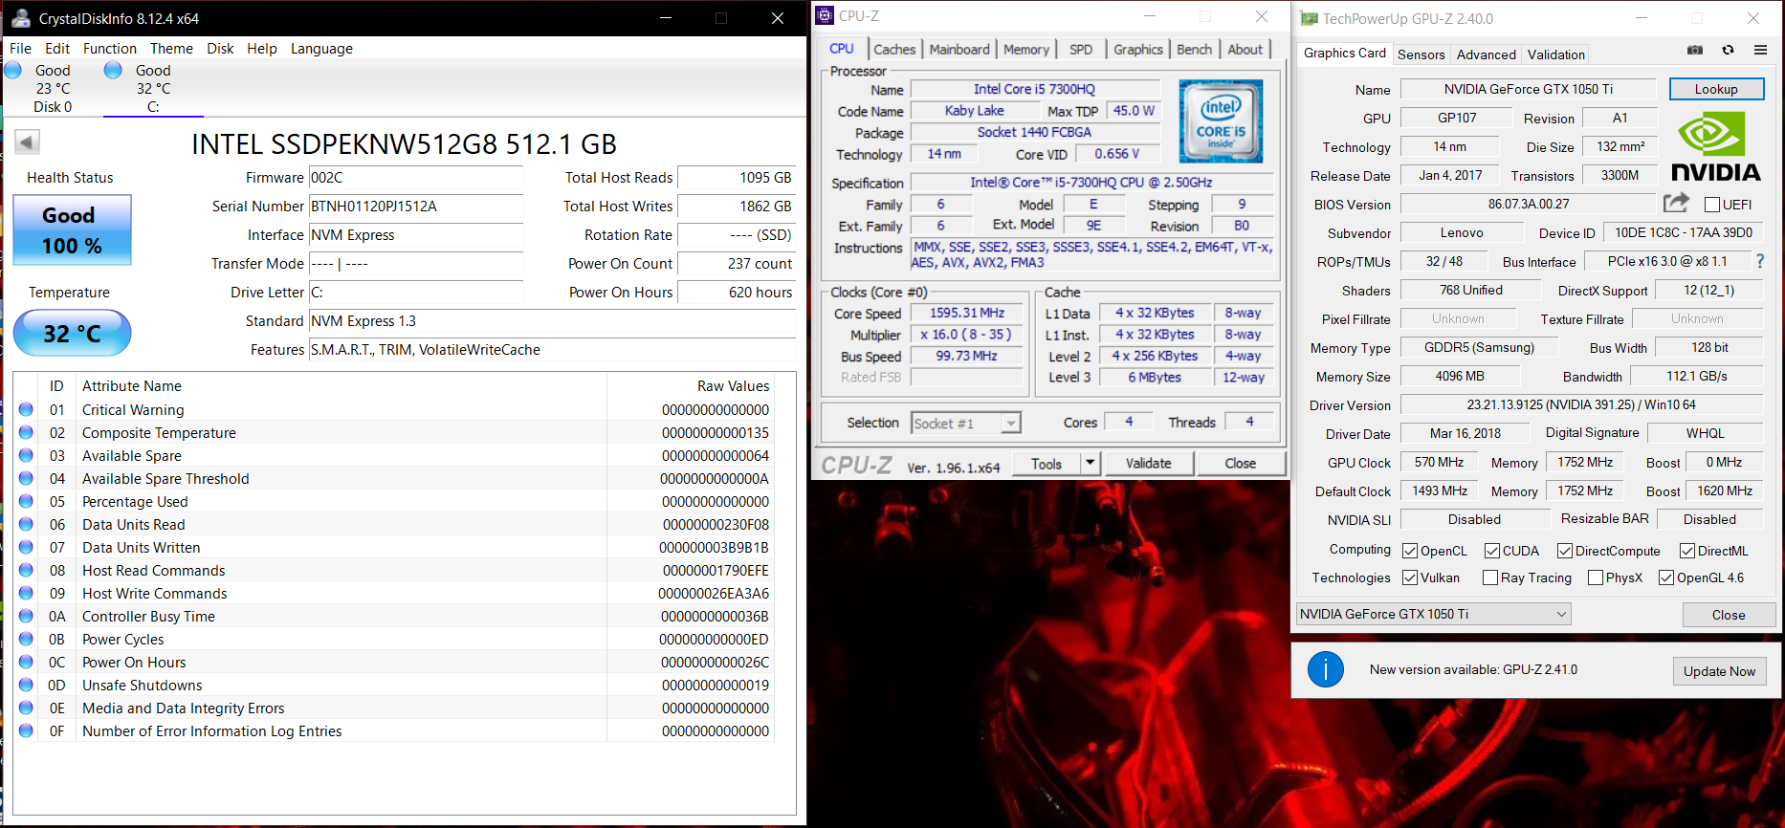
Task: Click the Disk 0 blue status orb
Action: [12, 70]
